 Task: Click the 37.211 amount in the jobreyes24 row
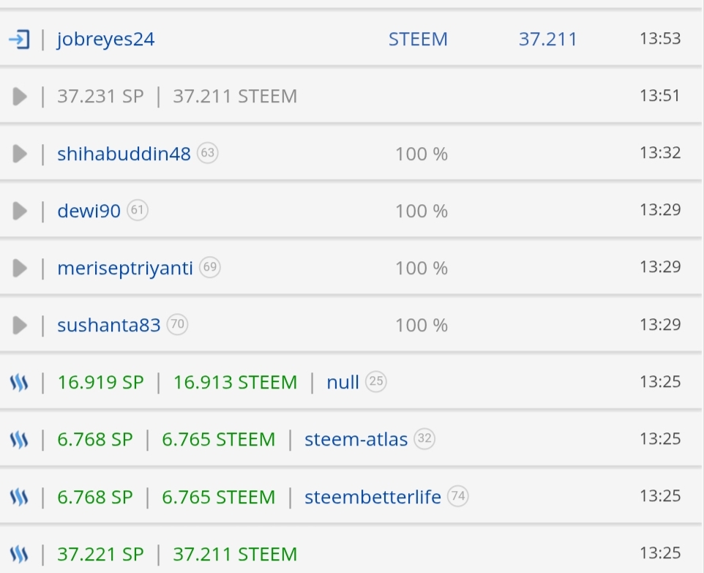[x=547, y=40]
